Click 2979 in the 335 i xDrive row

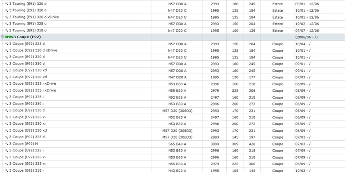point(215,90)
